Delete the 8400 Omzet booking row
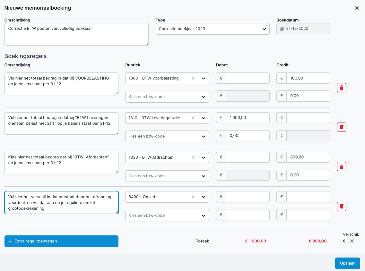 point(342,206)
